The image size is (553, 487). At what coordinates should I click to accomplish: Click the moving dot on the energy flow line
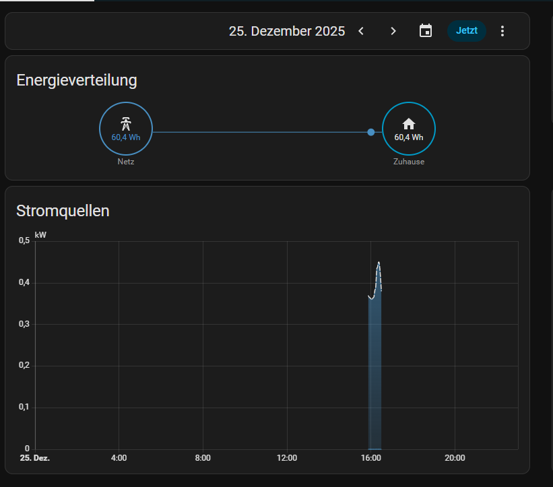(x=371, y=132)
